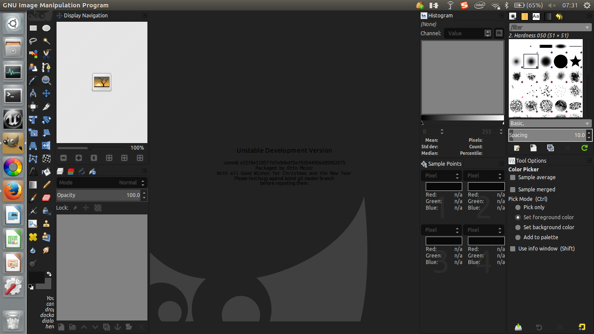Open the Fonts Aa tab
The image size is (594, 334).
[536, 17]
